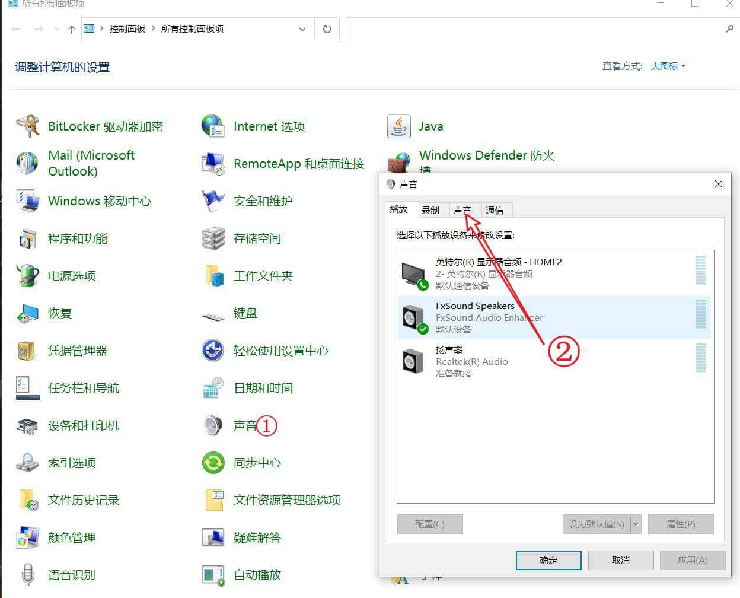
Task: Click the 语音识别 microphone icon
Action: (27, 575)
